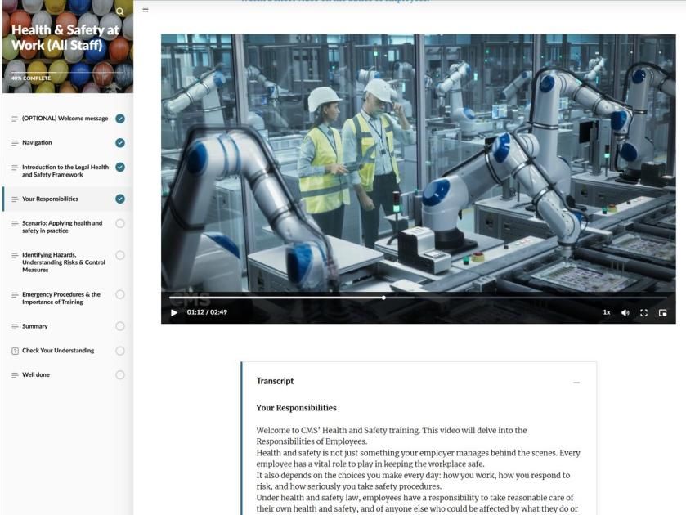Click lines icon beside Your Responsibilities
The height and width of the screenshot is (515, 686).
click(x=15, y=199)
